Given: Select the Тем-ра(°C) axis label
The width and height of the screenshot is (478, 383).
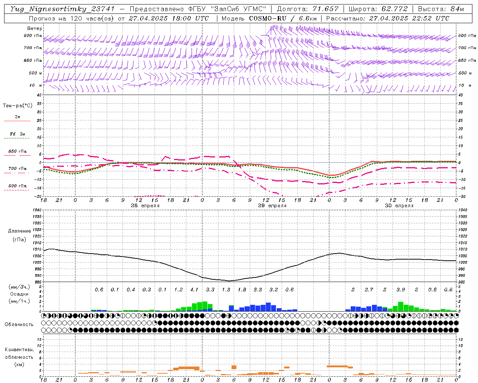Looking at the screenshot, I should [x=18, y=106].
